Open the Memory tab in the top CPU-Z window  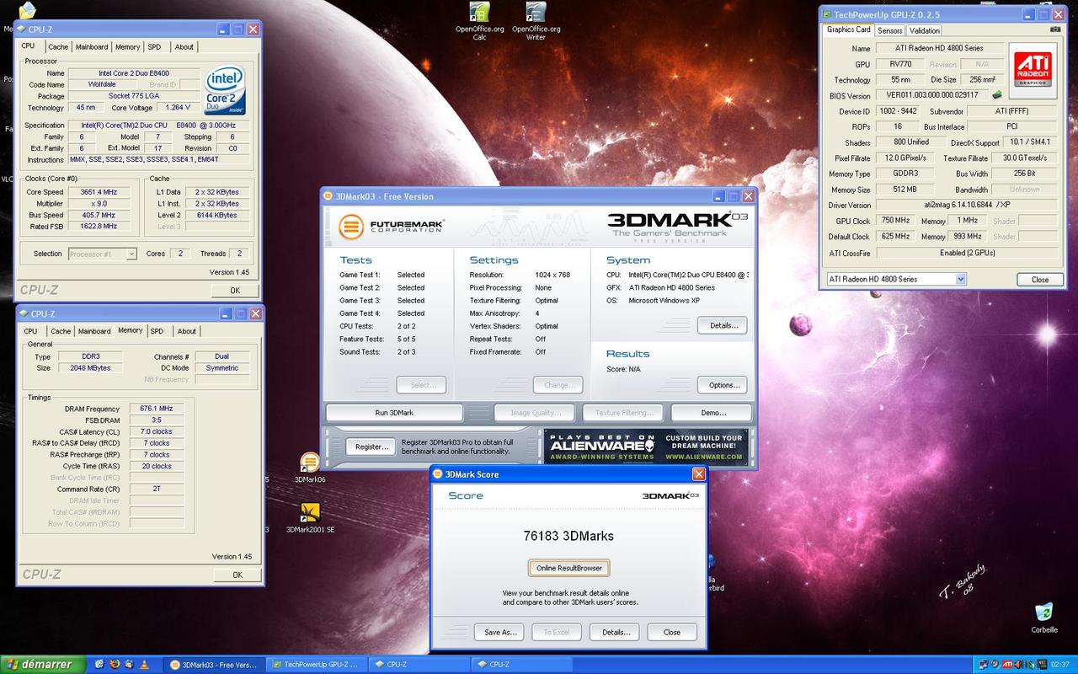pos(128,47)
